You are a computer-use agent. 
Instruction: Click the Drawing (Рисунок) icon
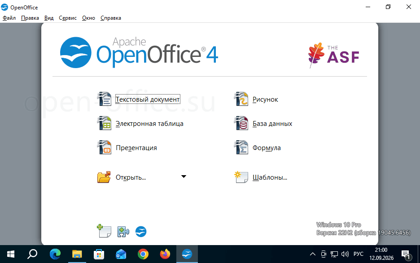click(241, 99)
